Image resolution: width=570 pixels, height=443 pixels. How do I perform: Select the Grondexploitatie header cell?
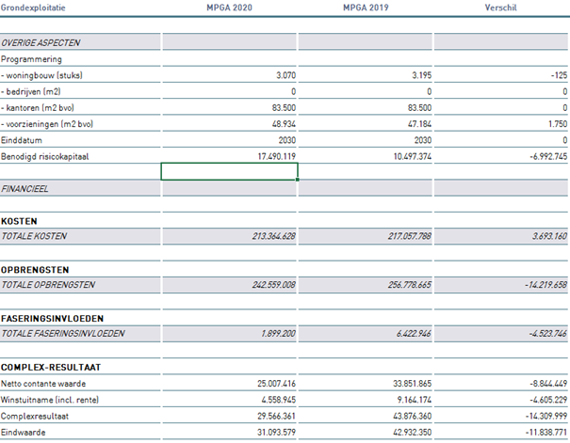click(x=33, y=8)
